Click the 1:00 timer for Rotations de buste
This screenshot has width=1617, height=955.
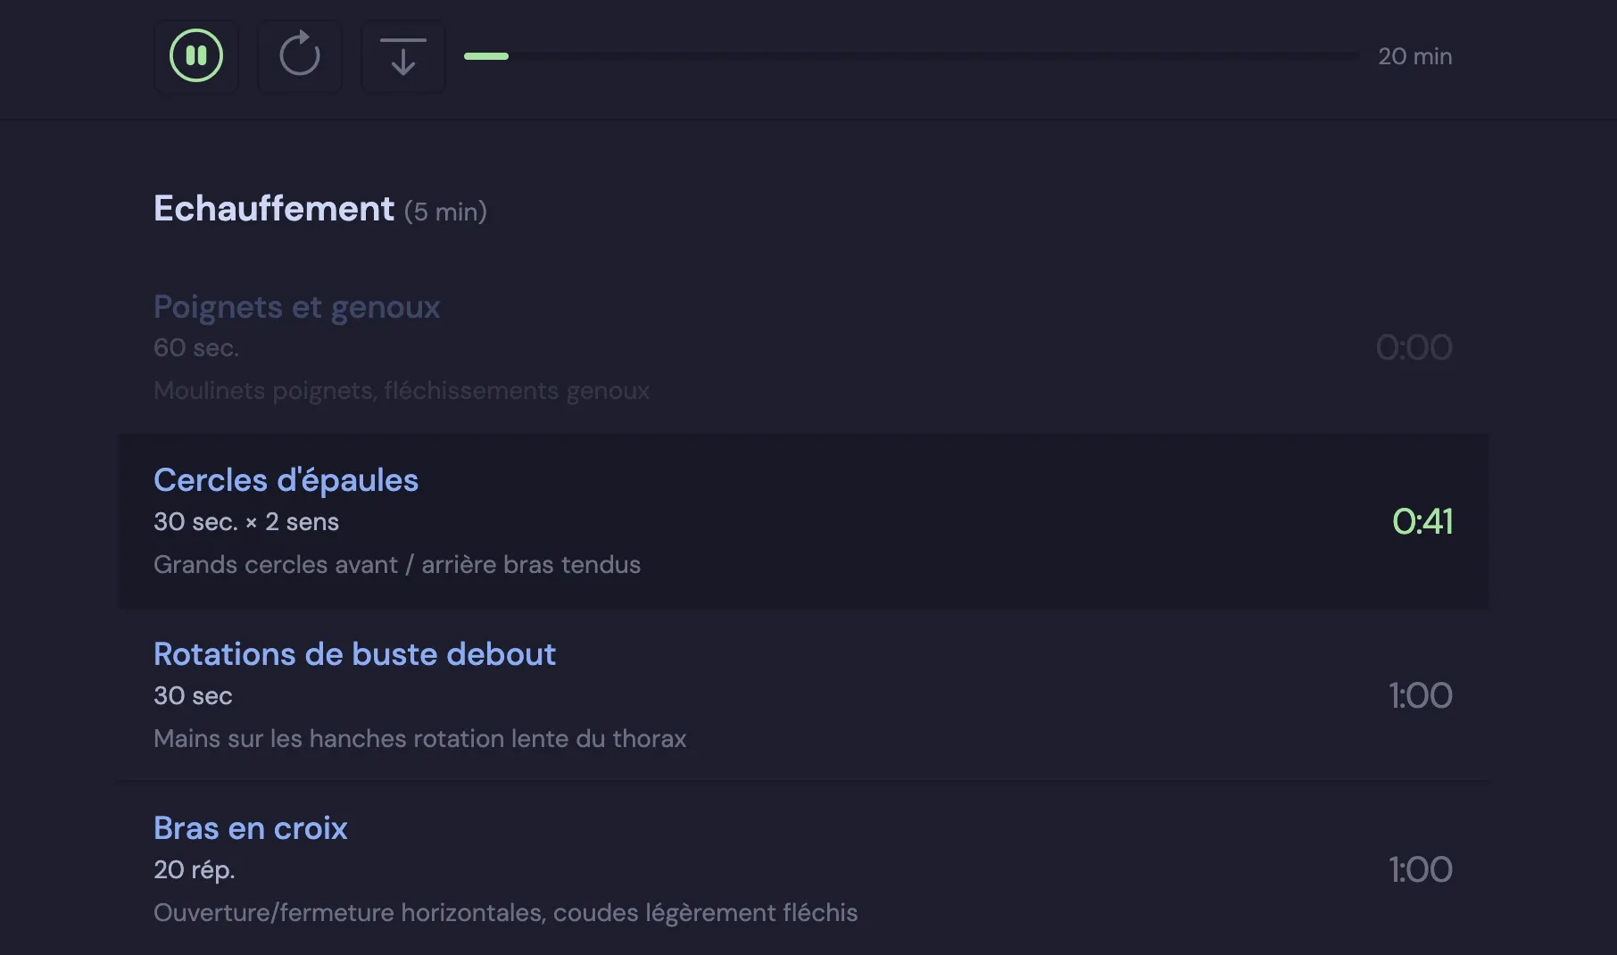pos(1420,696)
